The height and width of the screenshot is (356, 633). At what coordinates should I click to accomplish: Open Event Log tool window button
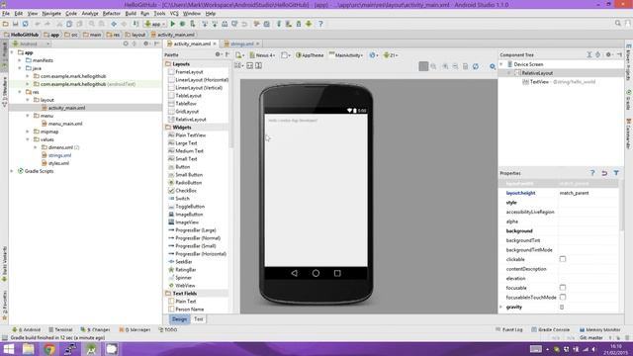pyautogui.click(x=509, y=329)
